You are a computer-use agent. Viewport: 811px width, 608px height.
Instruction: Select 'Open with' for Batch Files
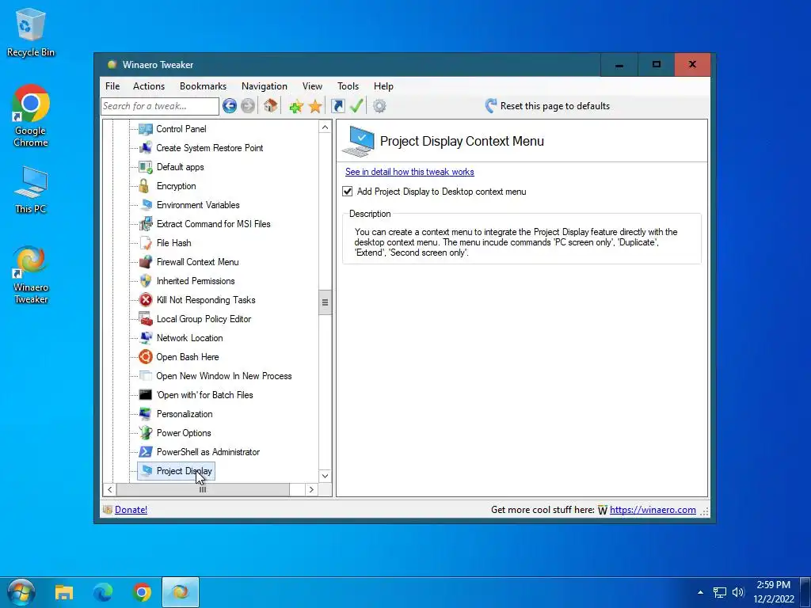coord(205,395)
